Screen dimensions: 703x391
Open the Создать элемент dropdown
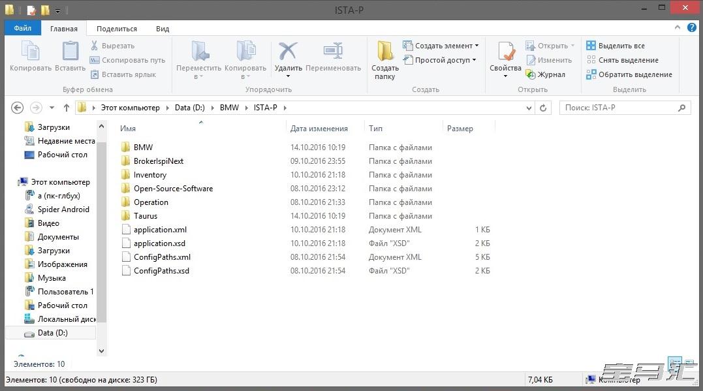coord(441,46)
